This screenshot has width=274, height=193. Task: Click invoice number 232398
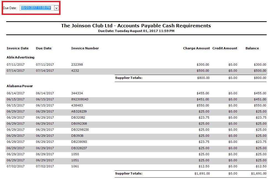(77, 65)
